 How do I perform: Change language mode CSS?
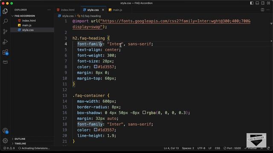coord(217,148)
